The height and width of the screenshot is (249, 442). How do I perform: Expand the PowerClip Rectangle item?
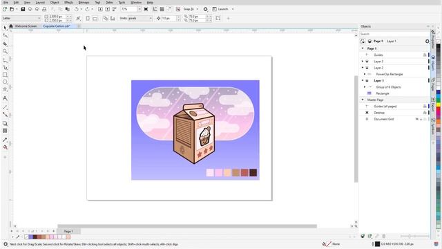(x=365, y=74)
